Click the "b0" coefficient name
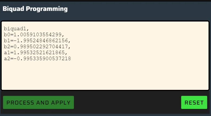Viewport: 211px width, 116px height. coord(7,35)
